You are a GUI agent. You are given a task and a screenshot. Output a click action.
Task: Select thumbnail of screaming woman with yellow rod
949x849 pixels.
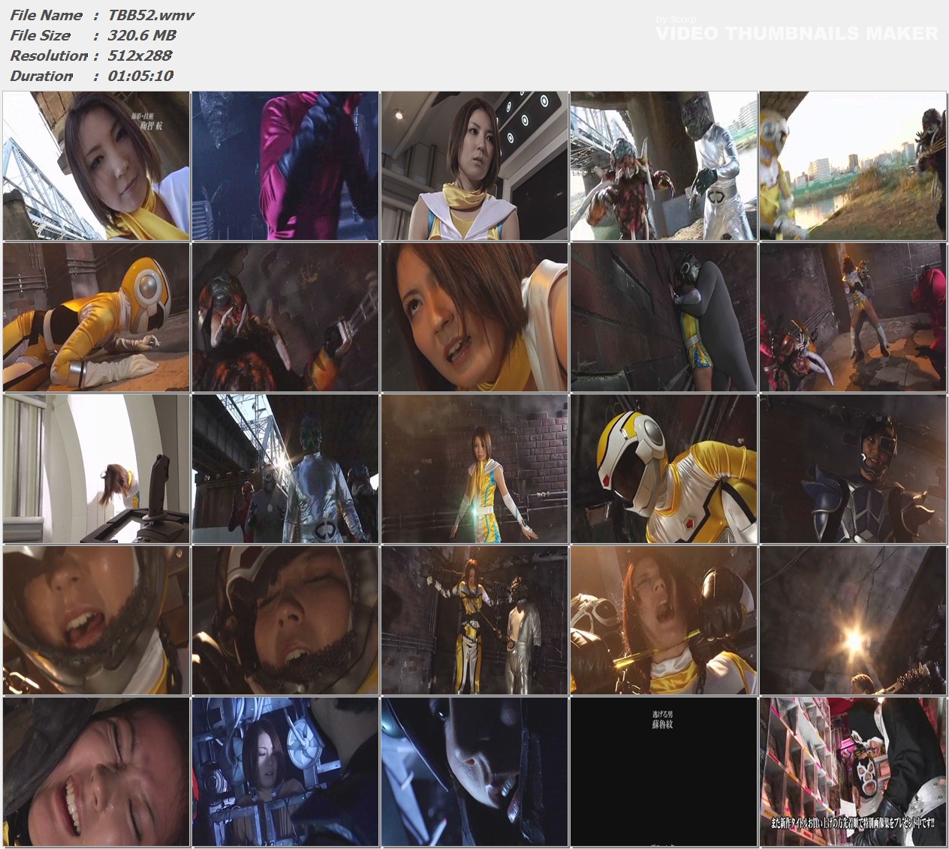[664, 620]
